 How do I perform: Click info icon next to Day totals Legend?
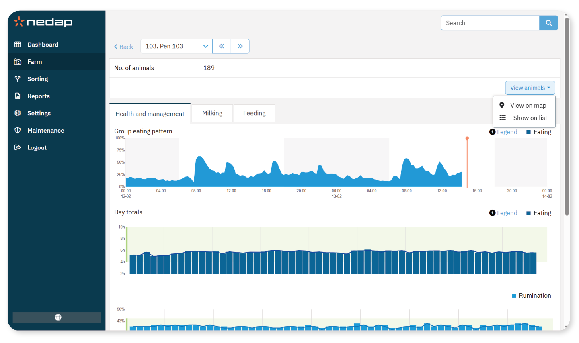pyautogui.click(x=492, y=213)
